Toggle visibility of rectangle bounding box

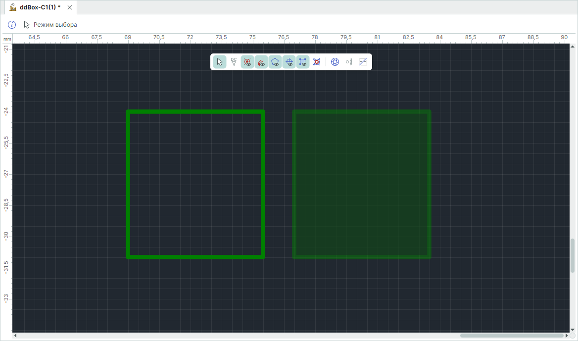[303, 62]
